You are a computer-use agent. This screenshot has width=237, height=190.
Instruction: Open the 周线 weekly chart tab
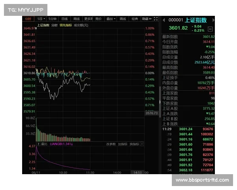77,19
